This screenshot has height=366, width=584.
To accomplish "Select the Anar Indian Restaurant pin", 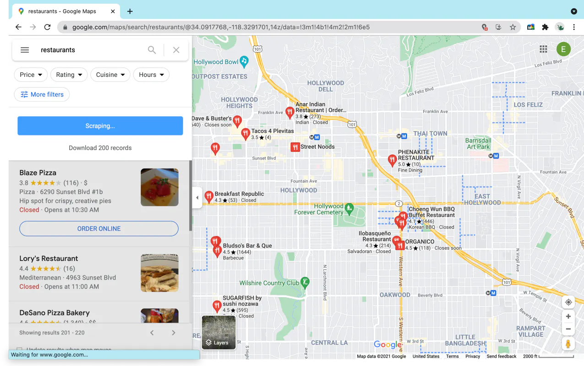I will coord(289,113).
